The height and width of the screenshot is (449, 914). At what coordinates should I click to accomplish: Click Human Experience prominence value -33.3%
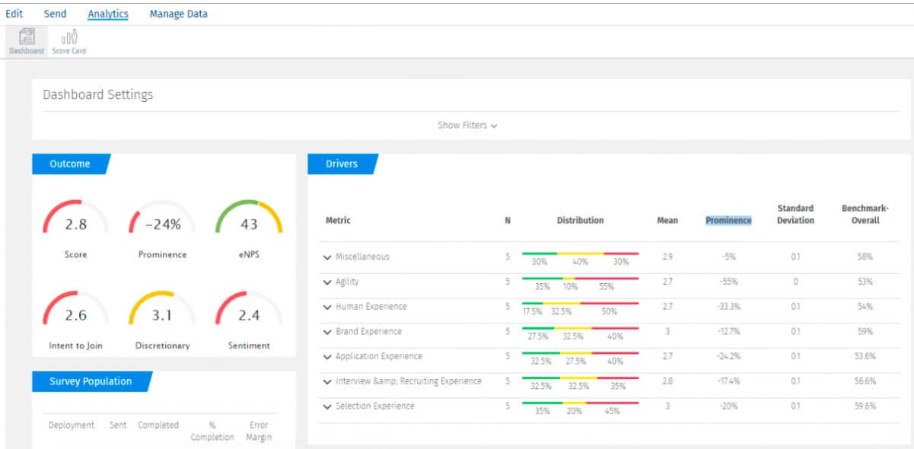point(728,307)
